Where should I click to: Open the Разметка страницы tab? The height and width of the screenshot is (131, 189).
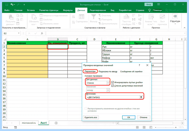[49, 10]
